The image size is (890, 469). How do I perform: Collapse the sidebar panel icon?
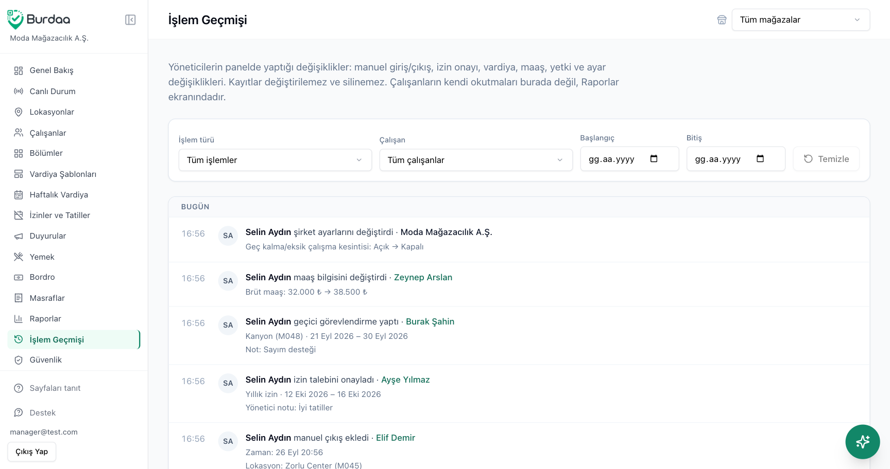(x=130, y=20)
